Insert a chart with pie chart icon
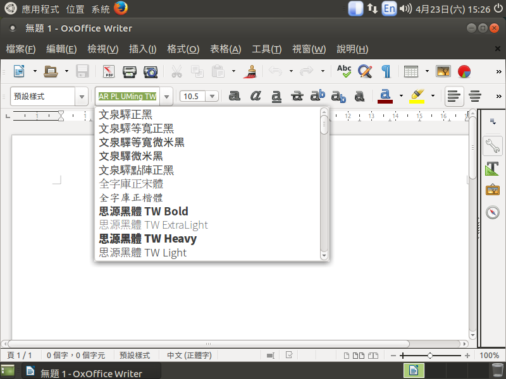The image size is (506, 379). (464, 71)
